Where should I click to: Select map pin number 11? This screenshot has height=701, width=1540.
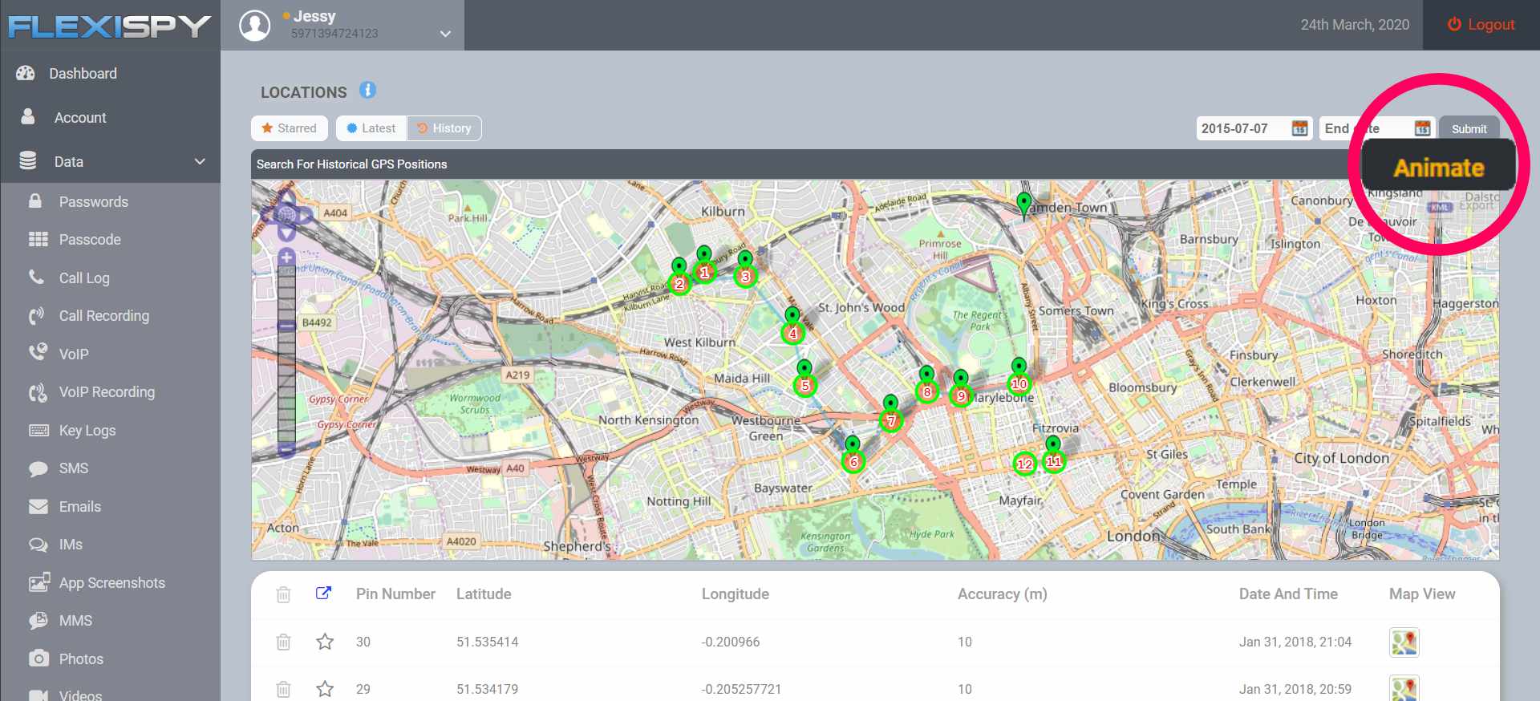point(1054,461)
